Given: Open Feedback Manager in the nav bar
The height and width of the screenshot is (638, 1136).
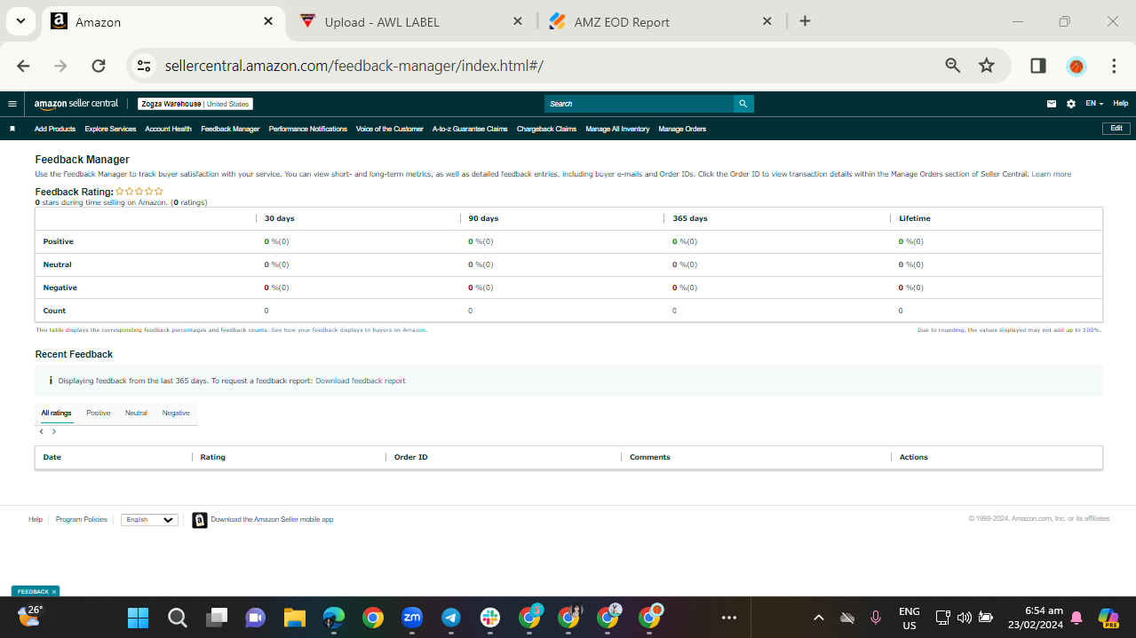Looking at the screenshot, I should [230, 129].
